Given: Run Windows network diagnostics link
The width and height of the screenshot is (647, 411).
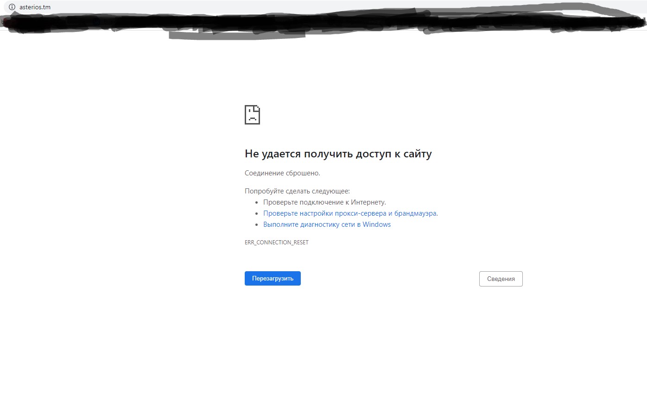Looking at the screenshot, I should click(327, 224).
